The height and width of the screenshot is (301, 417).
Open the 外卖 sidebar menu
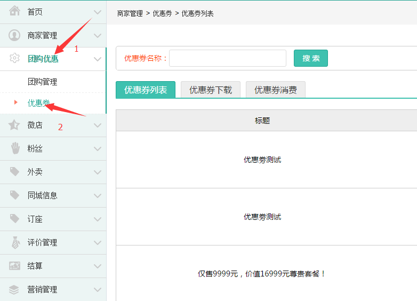[53, 172]
